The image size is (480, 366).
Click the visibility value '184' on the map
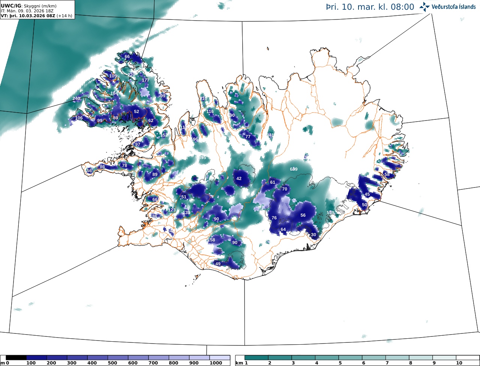[114, 93]
